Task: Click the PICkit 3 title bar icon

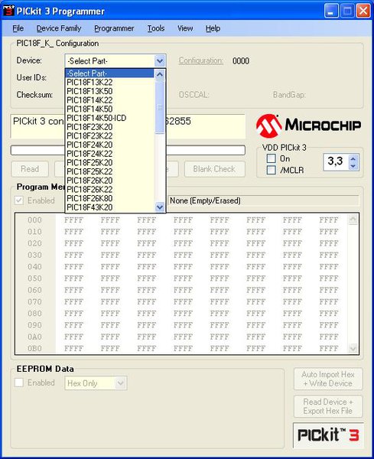Action: (8, 11)
